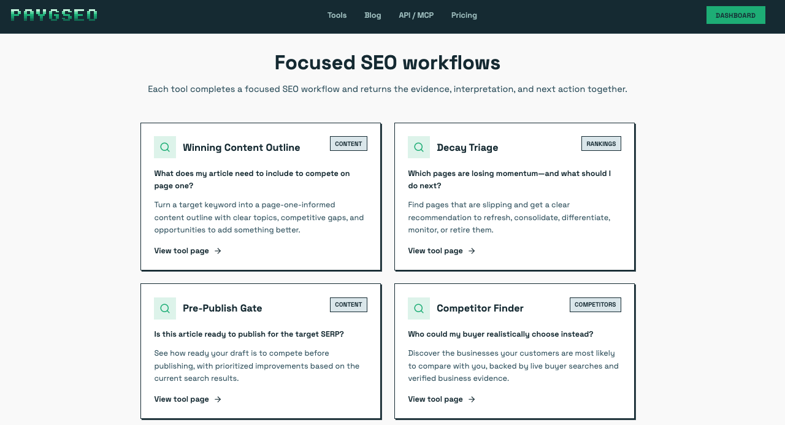Click 'What does my article need to include' question
Screen dimensions: 785x425
(252, 180)
